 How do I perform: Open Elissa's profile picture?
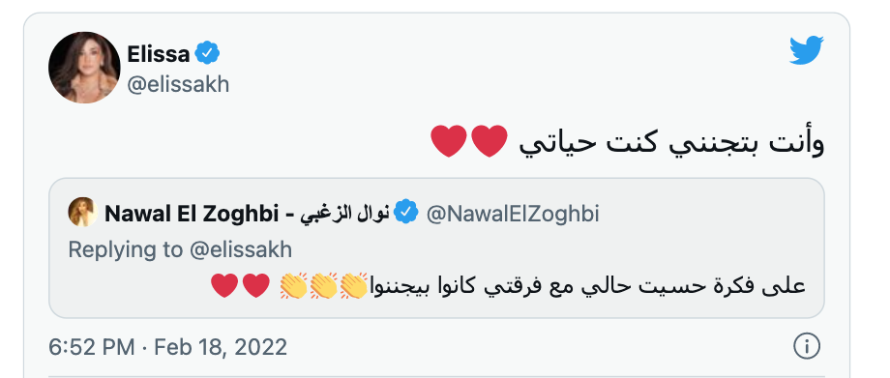click(84, 67)
